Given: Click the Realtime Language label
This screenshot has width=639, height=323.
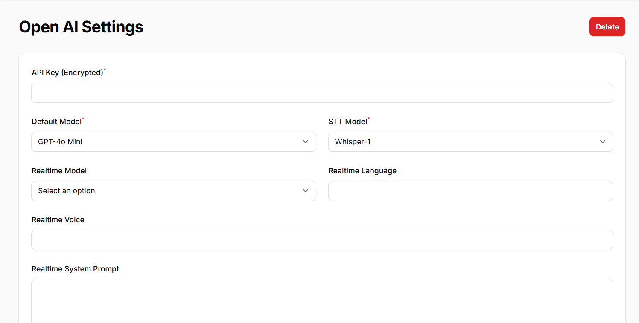Looking at the screenshot, I should click(362, 170).
